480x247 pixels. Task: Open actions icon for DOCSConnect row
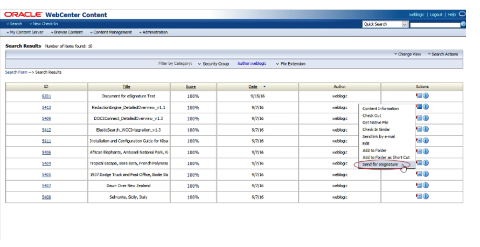419,118
